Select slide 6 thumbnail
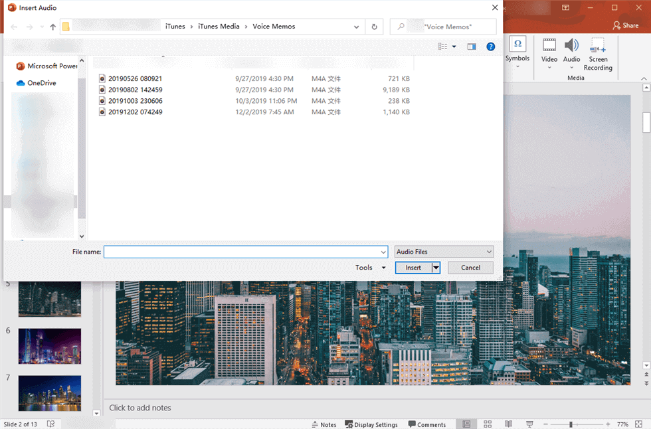This screenshot has width=651, height=429. click(49, 346)
